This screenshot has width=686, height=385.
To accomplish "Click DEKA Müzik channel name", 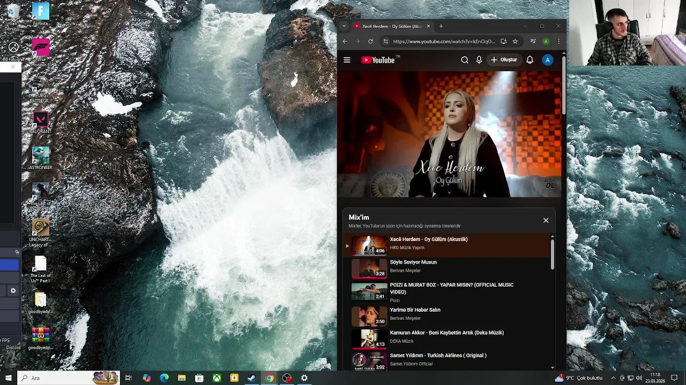I will point(401,341).
